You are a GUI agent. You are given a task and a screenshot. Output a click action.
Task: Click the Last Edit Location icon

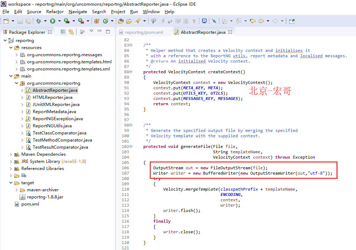pyautogui.click(x=253, y=21)
